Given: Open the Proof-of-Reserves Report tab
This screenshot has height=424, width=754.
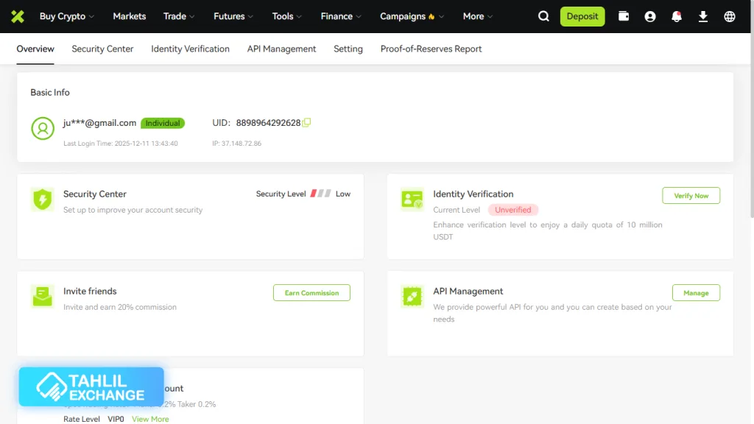Looking at the screenshot, I should [431, 49].
